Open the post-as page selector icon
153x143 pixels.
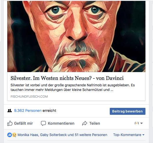[x=137, y=123]
